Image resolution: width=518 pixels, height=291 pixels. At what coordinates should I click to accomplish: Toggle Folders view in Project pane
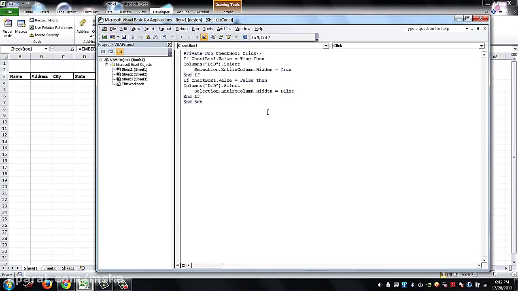(x=119, y=52)
